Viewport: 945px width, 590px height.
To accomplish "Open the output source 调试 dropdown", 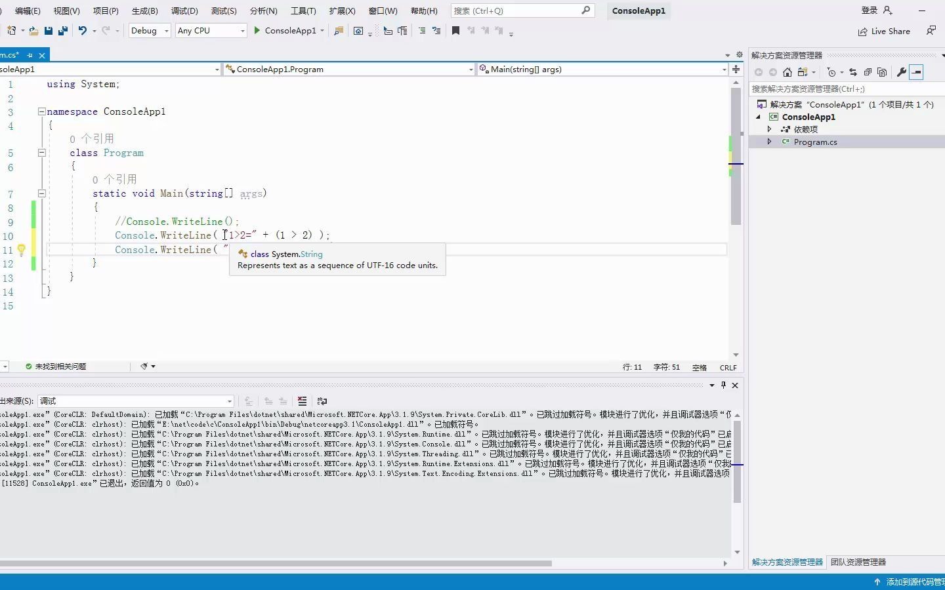I will click(x=136, y=401).
